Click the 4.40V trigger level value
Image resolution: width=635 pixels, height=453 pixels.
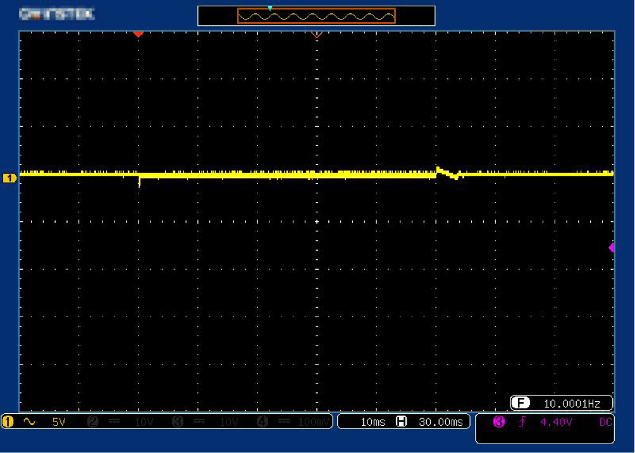(555, 422)
